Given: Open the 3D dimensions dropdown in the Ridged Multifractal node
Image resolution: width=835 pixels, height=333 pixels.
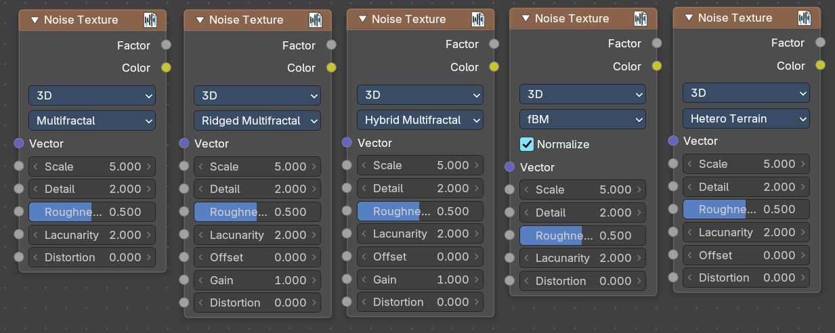Looking at the screenshot, I should pos(257,95).
